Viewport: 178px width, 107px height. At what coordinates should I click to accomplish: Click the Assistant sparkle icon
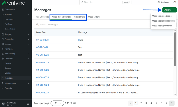click(x=159, y=2)
